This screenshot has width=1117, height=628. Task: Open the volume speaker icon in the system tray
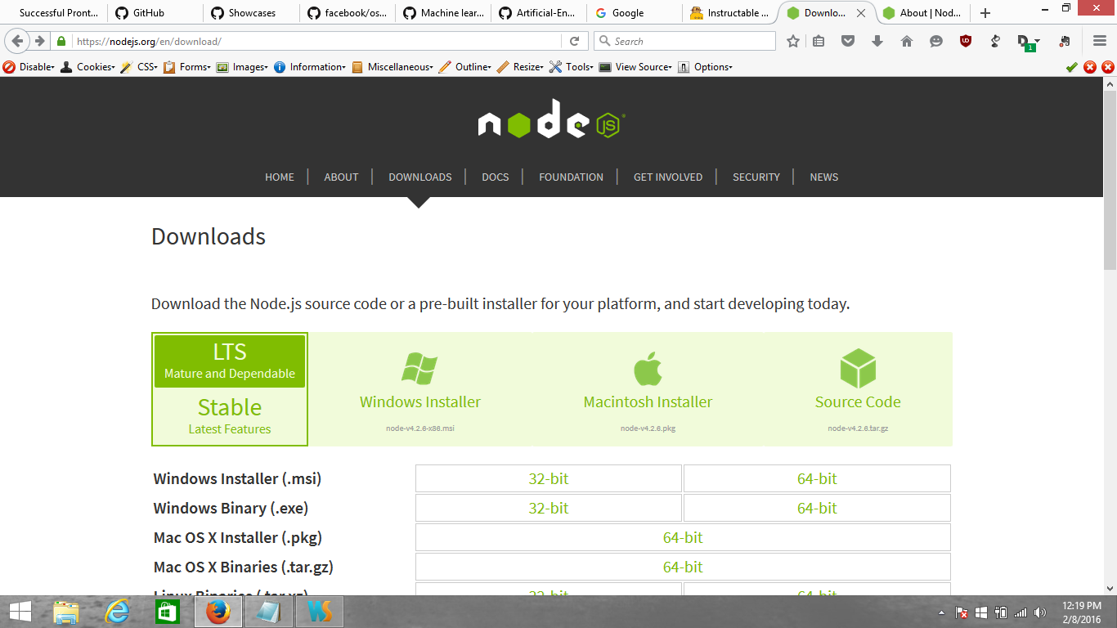click(x=1040, y=612)
